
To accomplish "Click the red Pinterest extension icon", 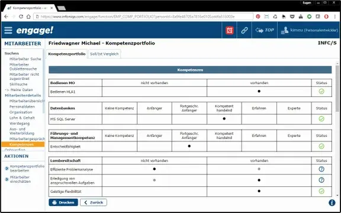I will click(x=258, y=17).
